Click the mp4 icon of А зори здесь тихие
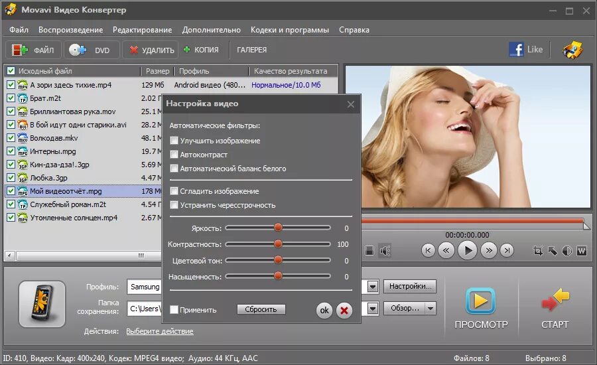The image size is (597, 365). click(23, 85)
